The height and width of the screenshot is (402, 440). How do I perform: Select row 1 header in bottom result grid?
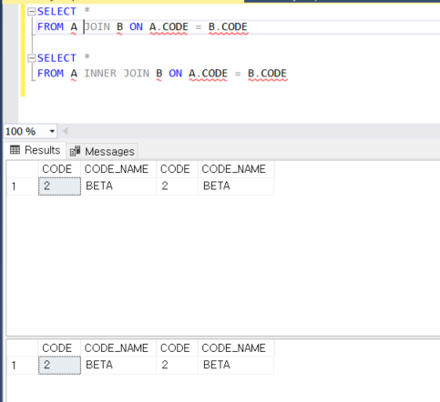click(22, 365)
